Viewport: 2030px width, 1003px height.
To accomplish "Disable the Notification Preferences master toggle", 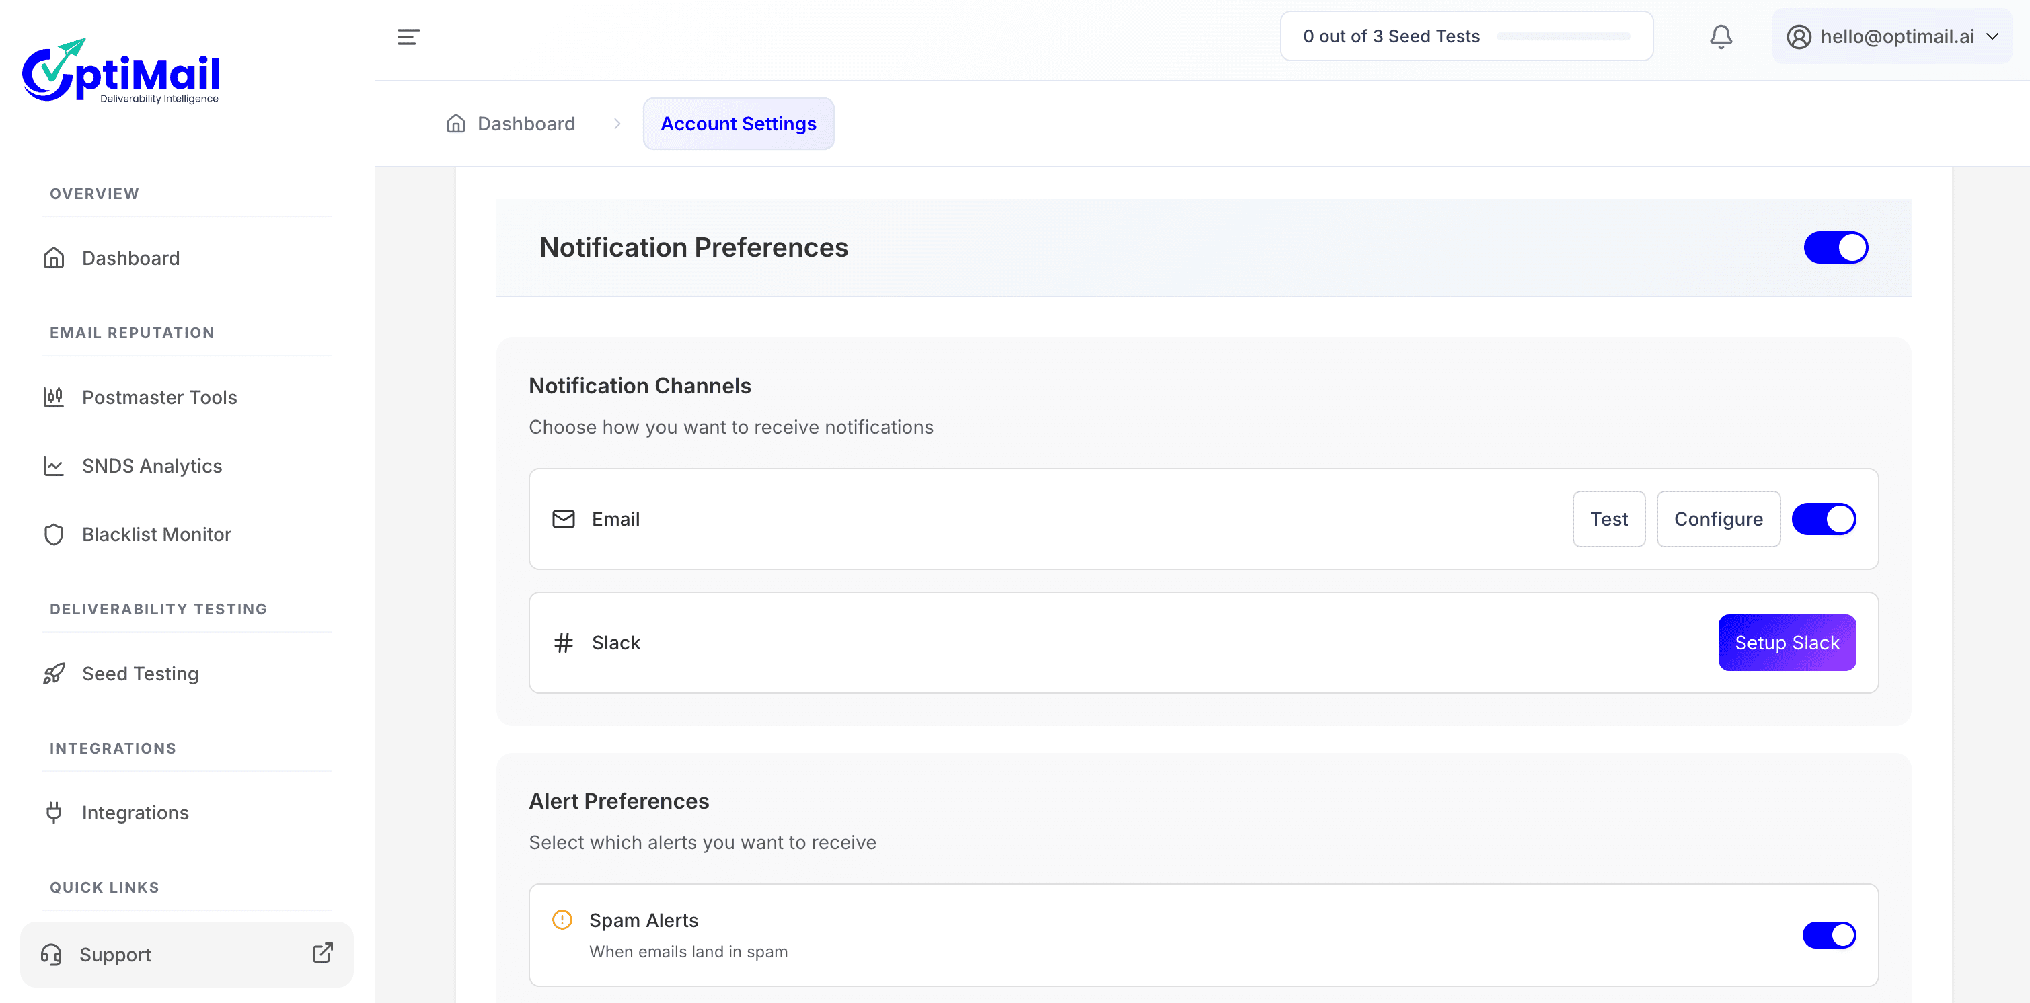I will (1836, 247).
